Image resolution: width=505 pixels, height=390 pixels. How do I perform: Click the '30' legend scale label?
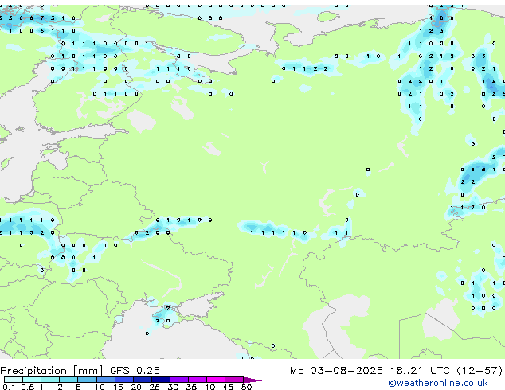174,387
